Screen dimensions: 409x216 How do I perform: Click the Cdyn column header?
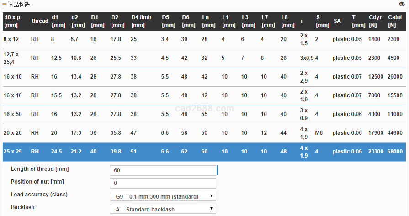coord(376,21)
